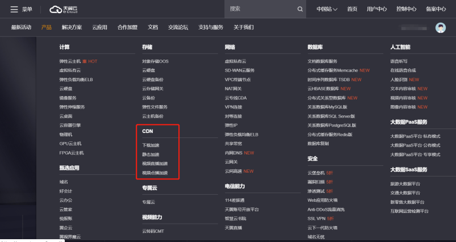The width and height of the screenshot is (456, 242).
Task: Open 视频直播加速 under CDN
Action: (154, 164)
